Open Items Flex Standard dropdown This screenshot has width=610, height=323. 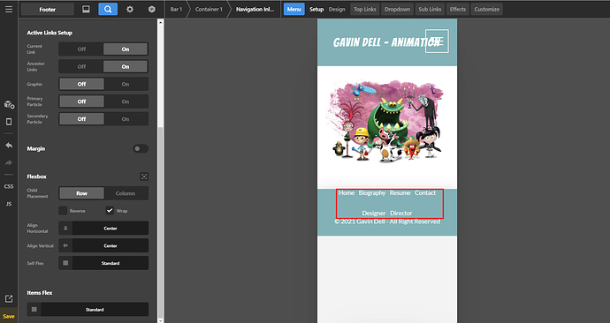click(88, 310)
